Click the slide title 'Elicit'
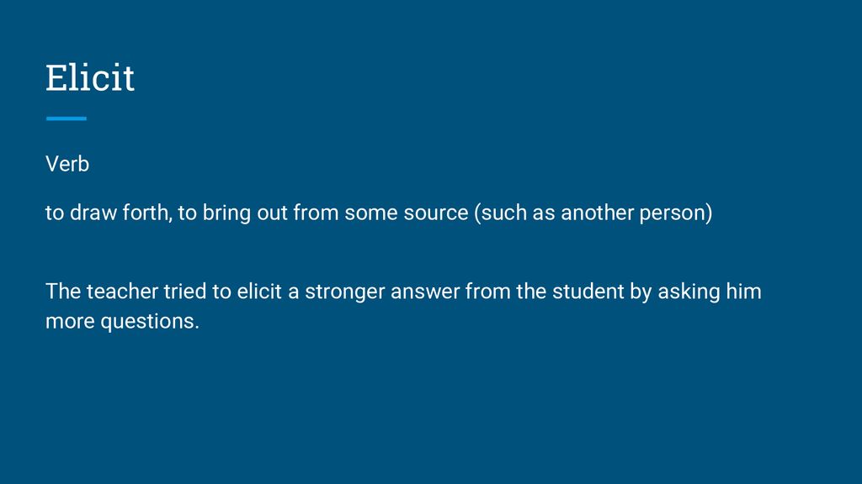Viewport: 862px width, 484px height. pyautogui.click(x=90, y=77)
